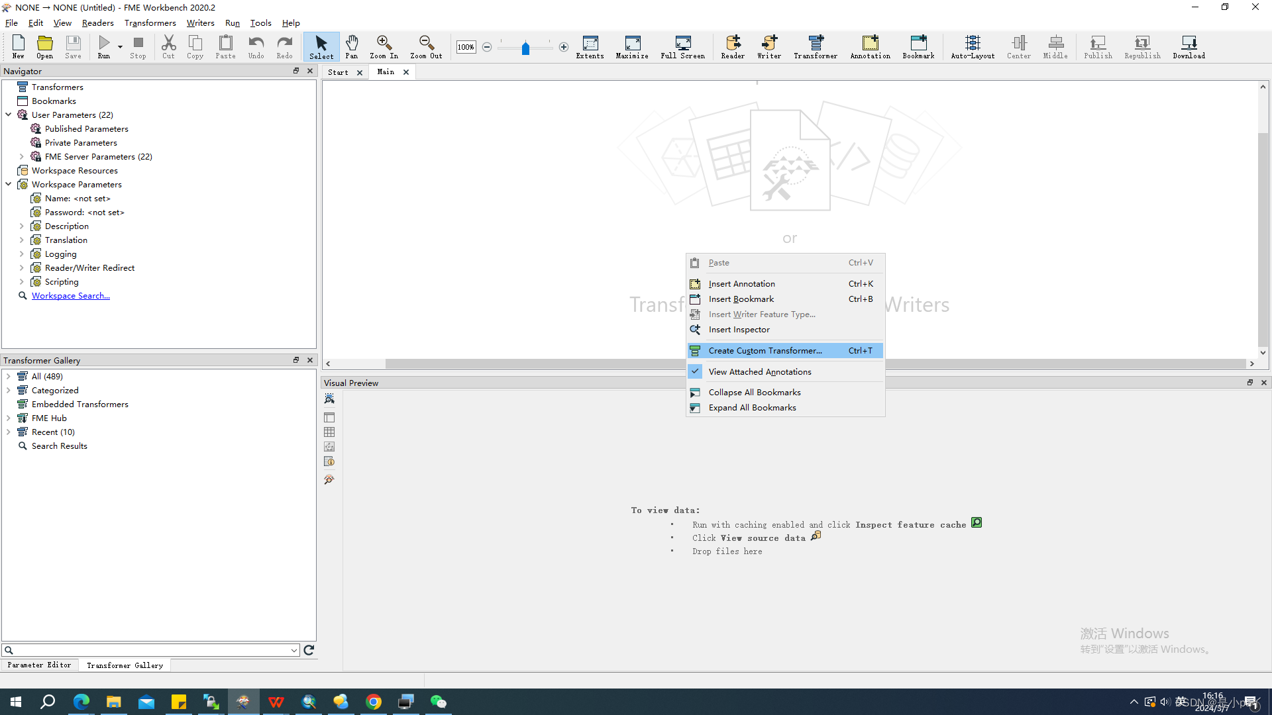
Task: Click Zoom to Extents icon
Action: 590,46
